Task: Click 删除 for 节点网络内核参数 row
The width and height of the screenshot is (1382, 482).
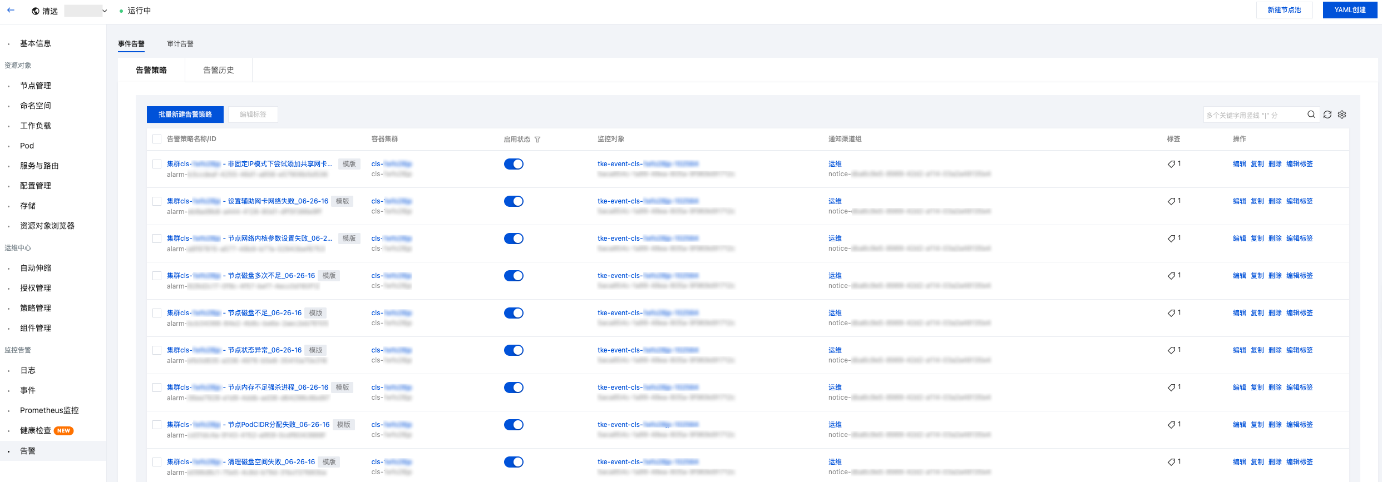Action: click(x=1275, y=238)
